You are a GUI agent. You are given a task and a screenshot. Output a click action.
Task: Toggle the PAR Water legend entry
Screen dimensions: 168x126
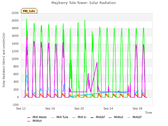(x=37, y=117)
